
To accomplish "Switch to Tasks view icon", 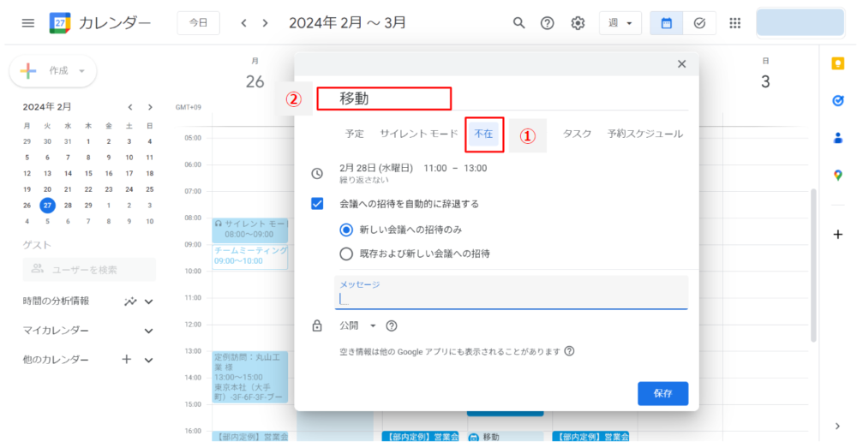I will (699, 23).
